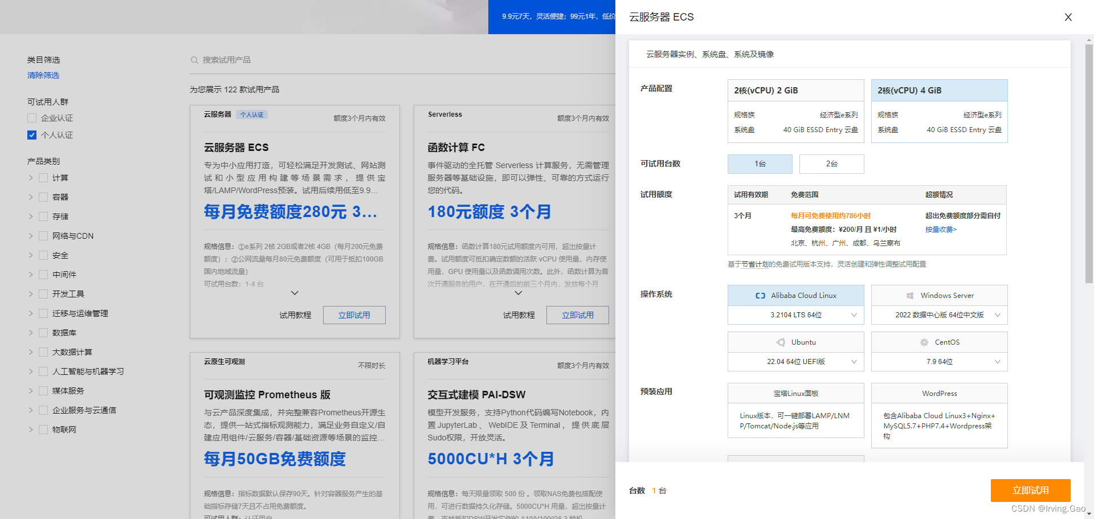The height and width of the screenshot is (519, 1094).
Task: Select the 2核(vCPU) 4 GiB configuration
Action: (940, 111)
